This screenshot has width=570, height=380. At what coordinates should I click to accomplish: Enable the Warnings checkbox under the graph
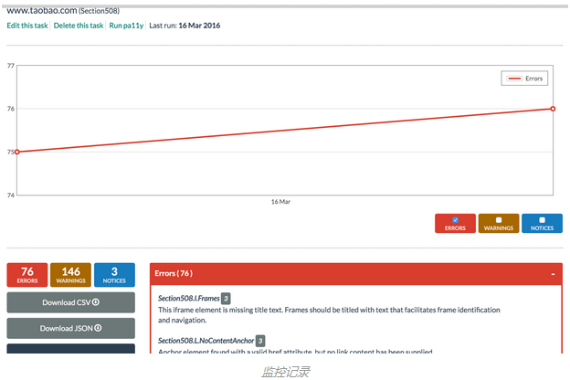click(x=498, y=220)
